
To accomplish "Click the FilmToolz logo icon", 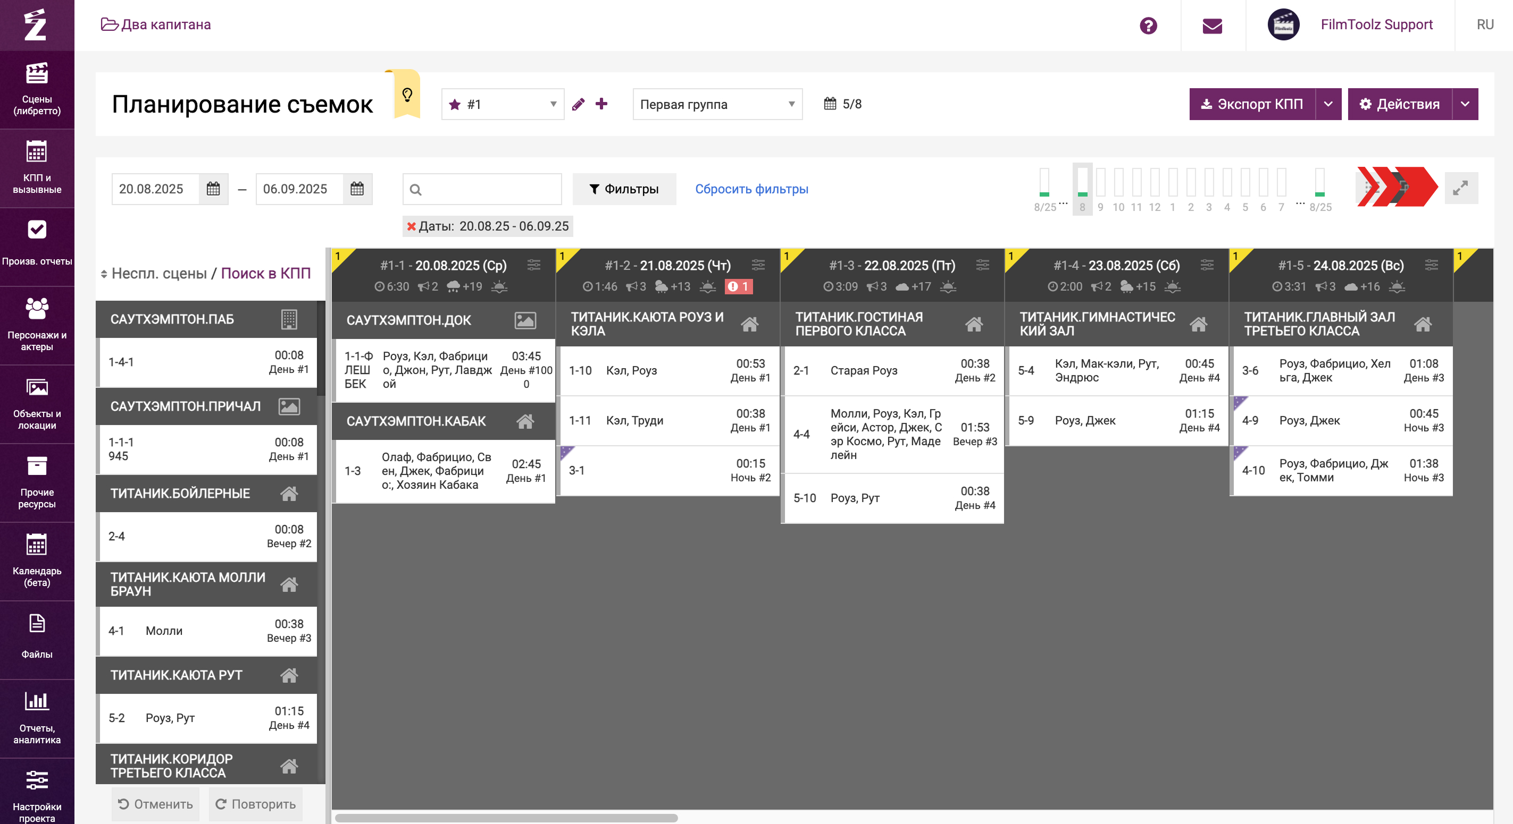I will click(x=36, y=24).
